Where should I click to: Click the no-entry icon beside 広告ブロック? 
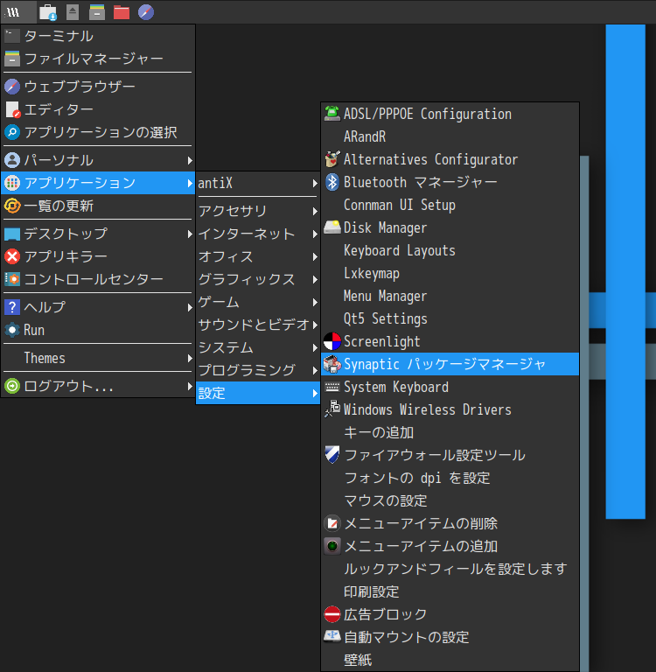tap(332, 614)
